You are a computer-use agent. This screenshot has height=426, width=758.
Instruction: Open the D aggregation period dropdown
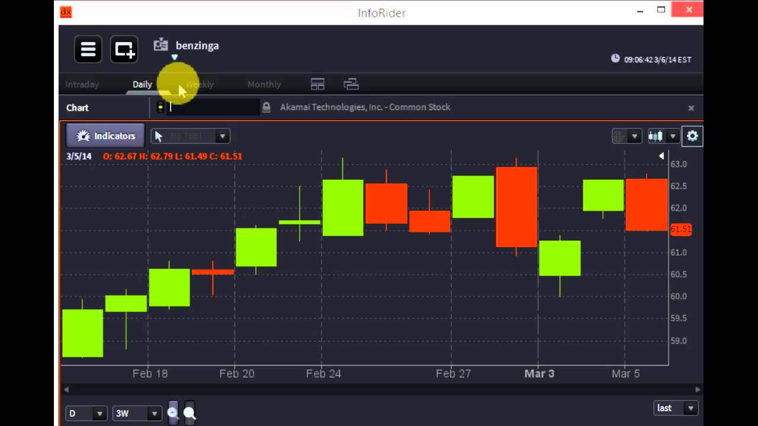(86, 413)
